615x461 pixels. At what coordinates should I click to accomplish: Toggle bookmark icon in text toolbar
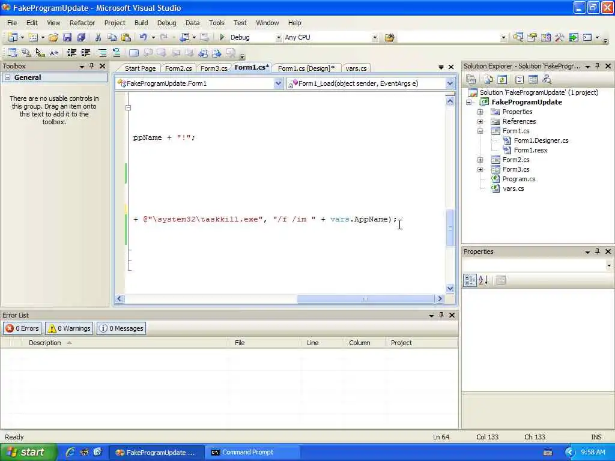tap(134, 53)
